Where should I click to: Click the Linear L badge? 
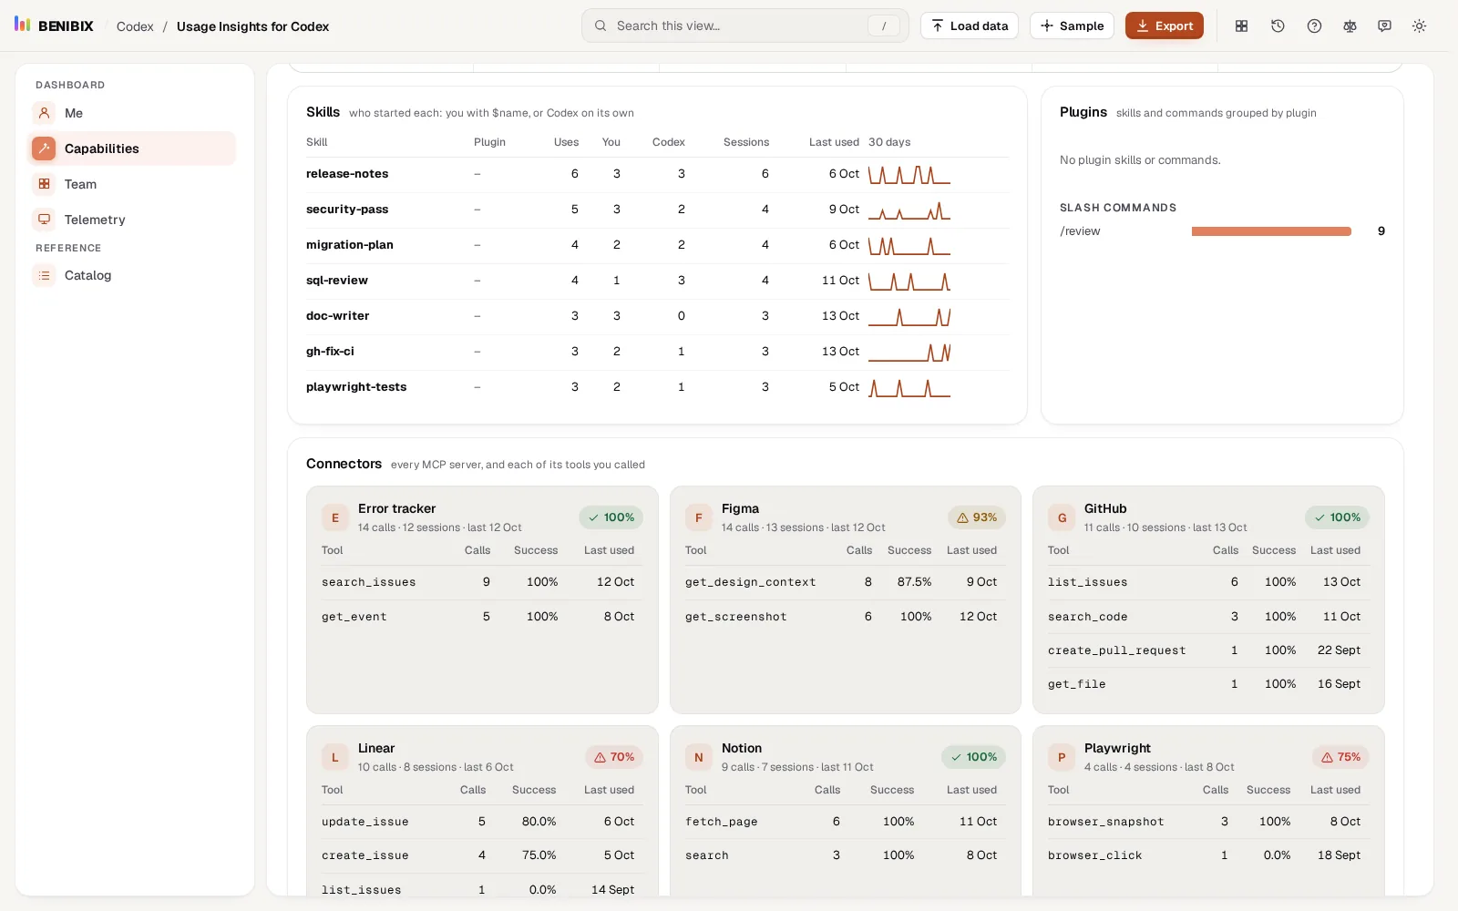[x=335, y=757]
